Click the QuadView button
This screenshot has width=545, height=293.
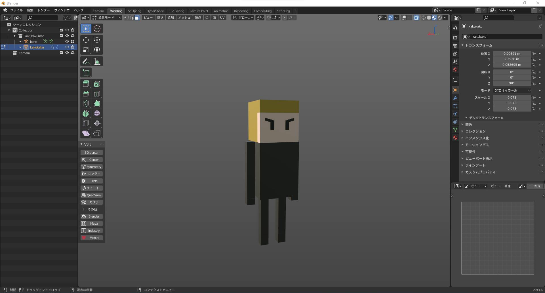(92, 195)
